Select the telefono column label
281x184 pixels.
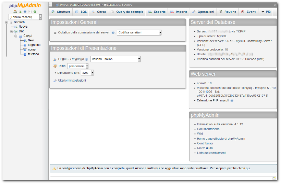pos(33,54)
